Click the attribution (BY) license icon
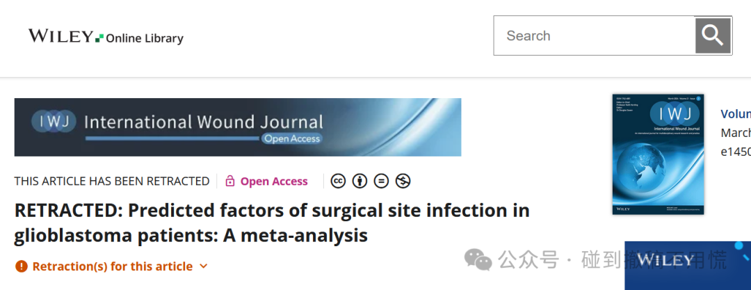Viewport: 751px width, 290px height. 360,182
